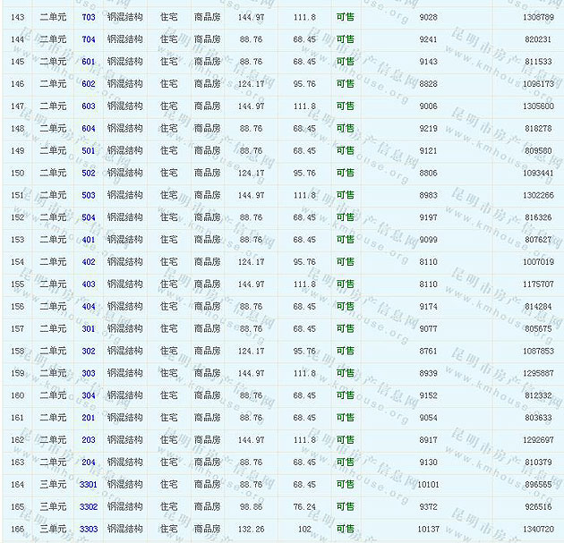Open unit 603 listing

(x=88, y=106)
